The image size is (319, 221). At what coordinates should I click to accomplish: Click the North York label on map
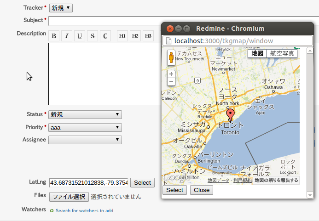227,103
